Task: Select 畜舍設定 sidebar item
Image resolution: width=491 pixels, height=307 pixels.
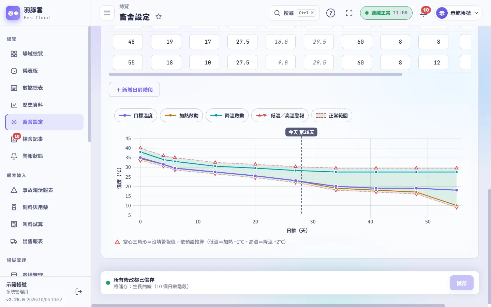Action: 44,122
